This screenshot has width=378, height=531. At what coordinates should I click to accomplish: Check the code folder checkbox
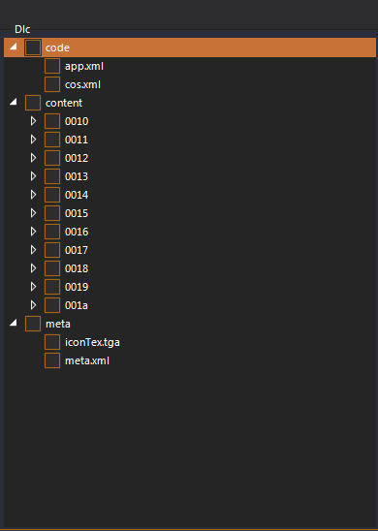pyautogui.click(x=33, y=47)
